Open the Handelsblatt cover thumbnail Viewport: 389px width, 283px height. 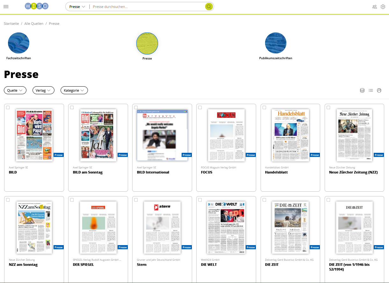point(290,135)
